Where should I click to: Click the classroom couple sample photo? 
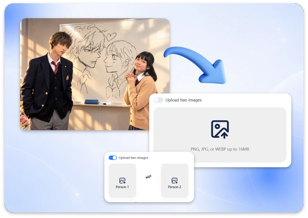(95, 74)
